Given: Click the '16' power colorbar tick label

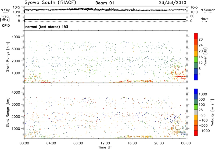Looking at the screenshot, I should [x=200, y=57].
